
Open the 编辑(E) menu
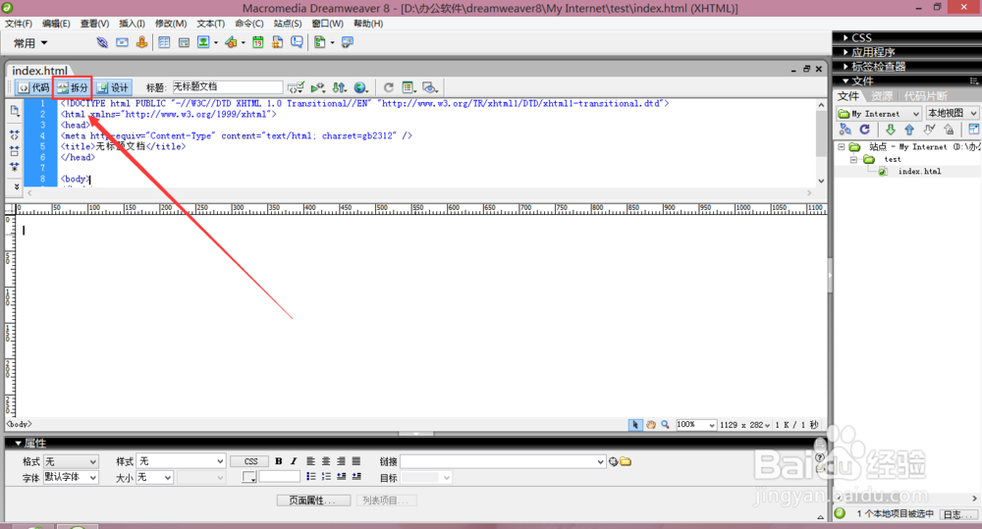coord(56,24)
